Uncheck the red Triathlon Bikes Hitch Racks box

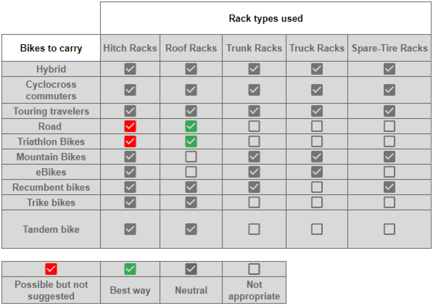point(130,141)
